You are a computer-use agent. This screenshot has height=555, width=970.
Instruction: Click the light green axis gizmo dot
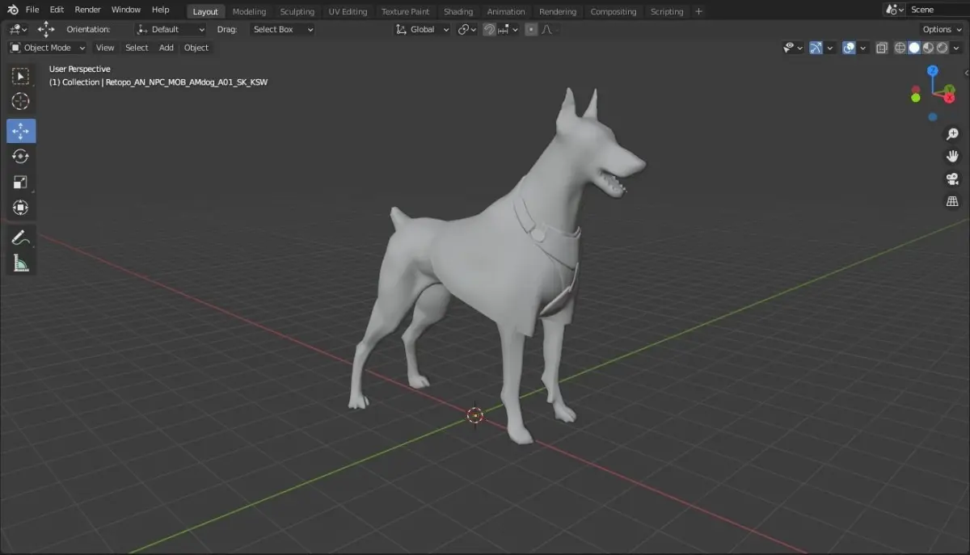pos(915,98)
